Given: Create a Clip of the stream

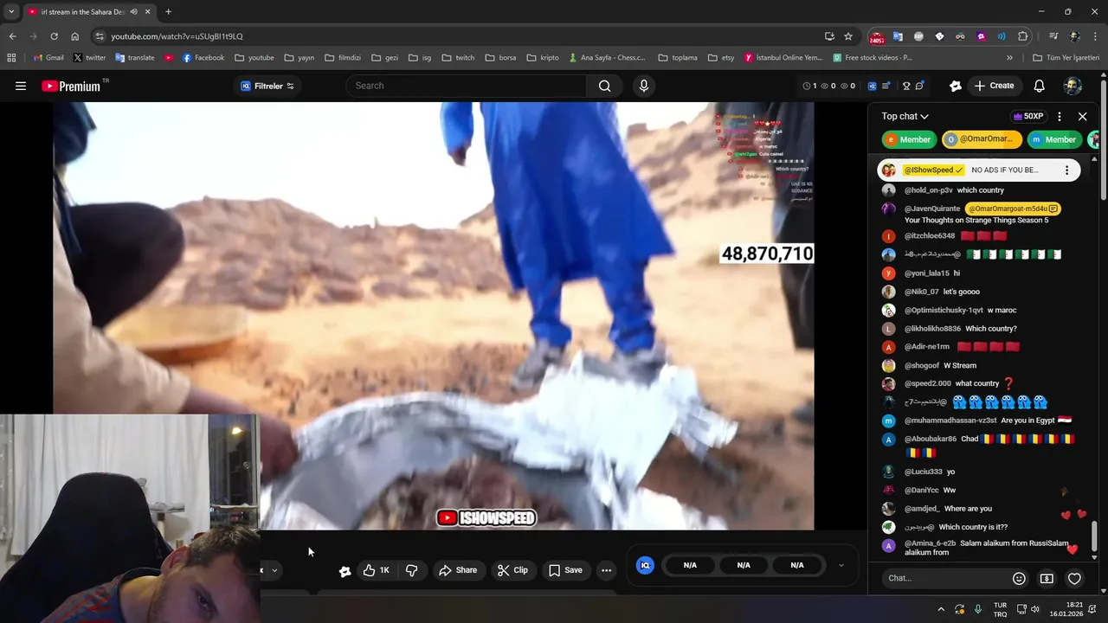Looking at the screenshot, I should [x=512, y=570].
